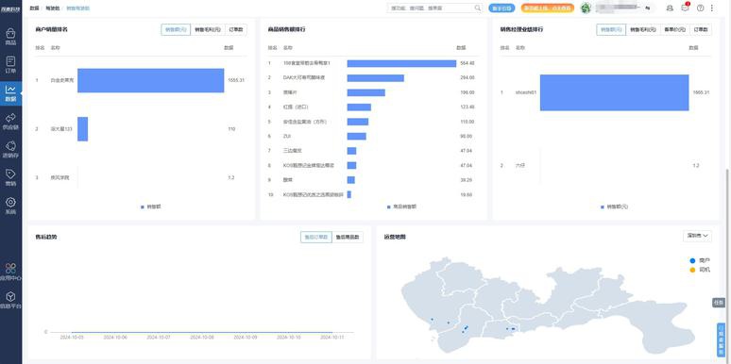
Task: Click the rank 2 bar valued 110 in merchant ranking
Action: [82, 129]
